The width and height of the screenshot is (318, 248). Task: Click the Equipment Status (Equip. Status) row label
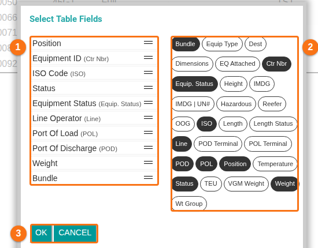[x=87, y=103]
